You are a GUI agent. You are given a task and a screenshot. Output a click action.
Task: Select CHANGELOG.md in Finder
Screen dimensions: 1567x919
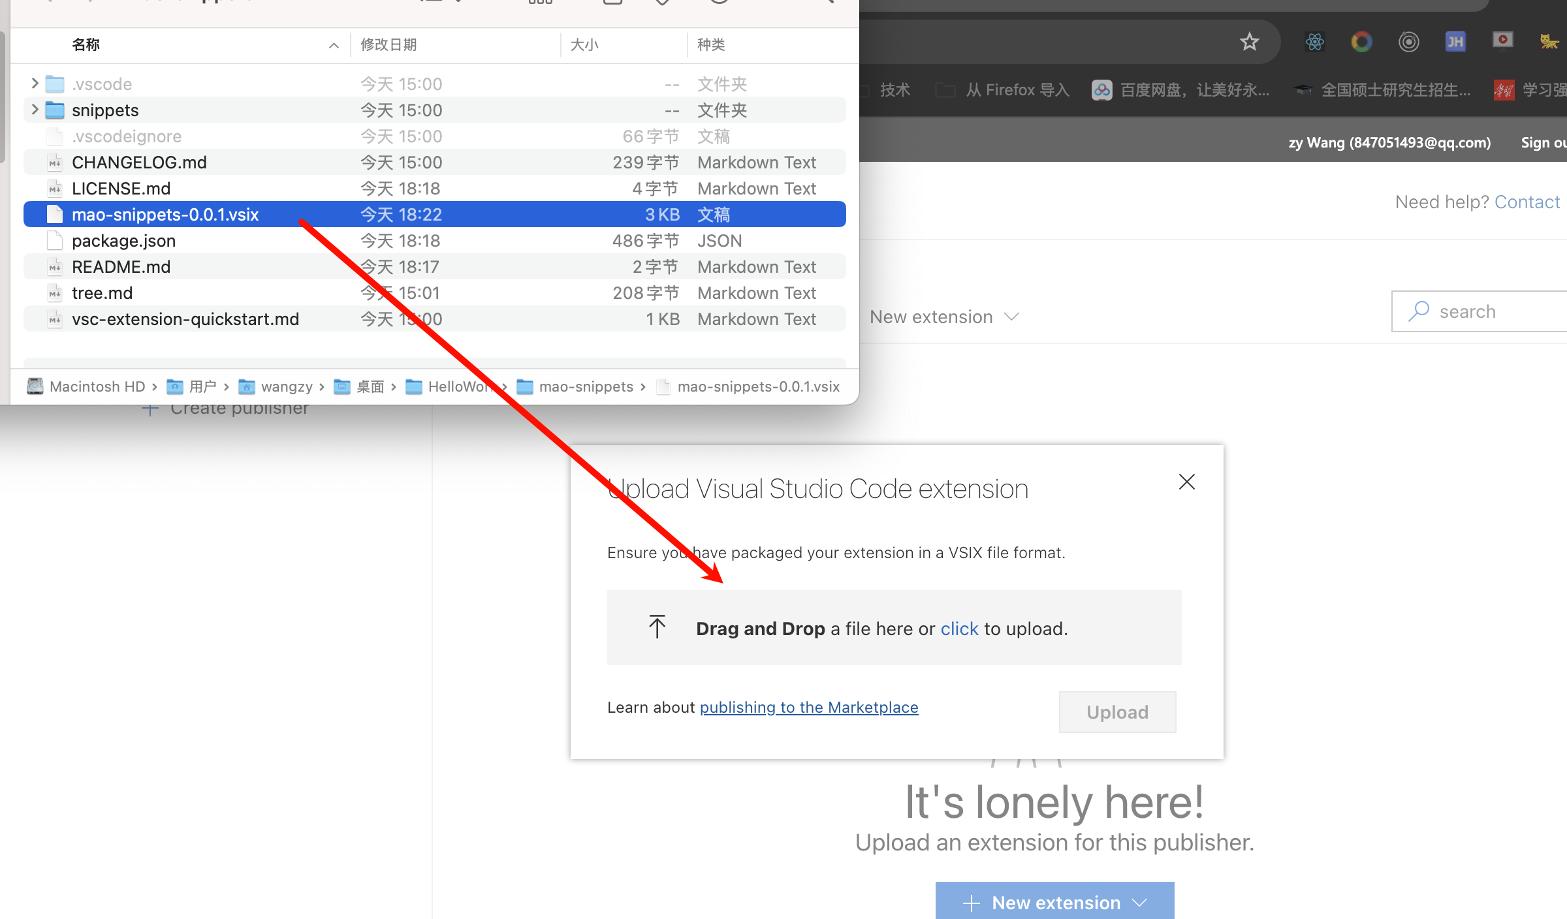(x=434, y=162)
